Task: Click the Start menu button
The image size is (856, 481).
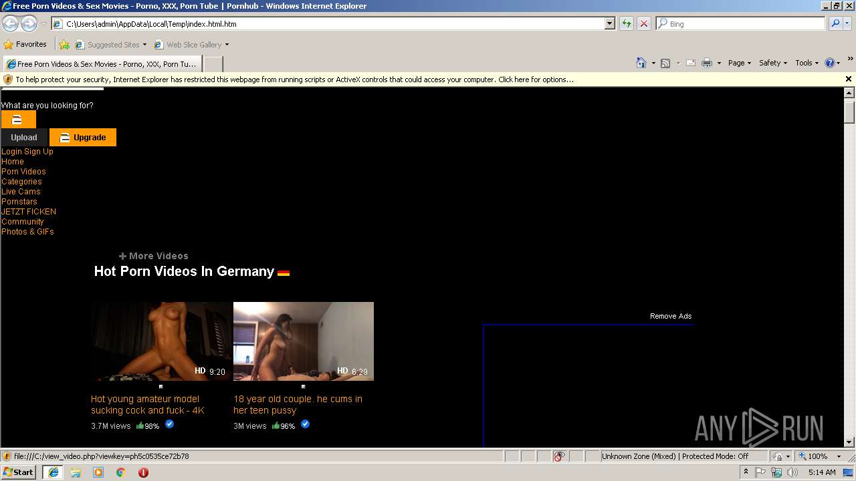Action: (x=19, y=472)
